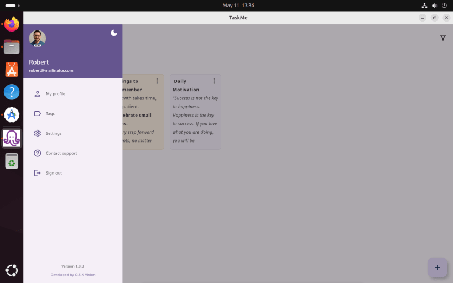Open the Trash from the dock
Image resolution: width=453 pixels, height=283 pixels.
[12, 161]
